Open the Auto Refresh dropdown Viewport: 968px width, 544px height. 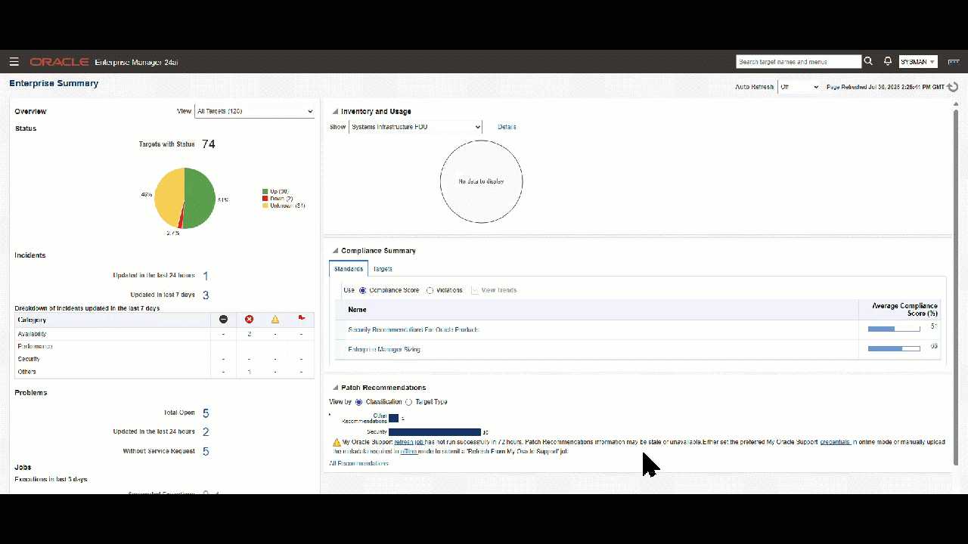coord(799,87)
